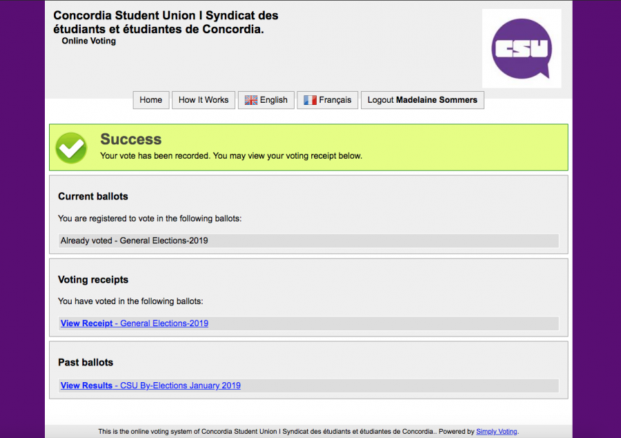This screenshot has height=438, width=621.
Task: Log out Madelaine Sommers
Action: (x=422, y=100)
